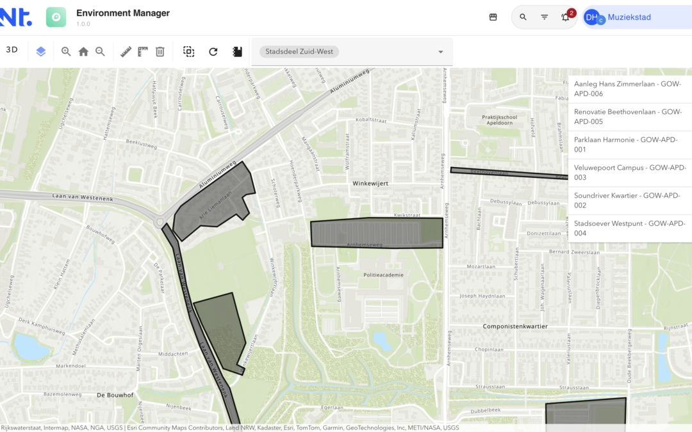Image resolution: width=692 pixels, height=432 pixels.
Task: Open the map layers panel
Action: pos(40,52)
